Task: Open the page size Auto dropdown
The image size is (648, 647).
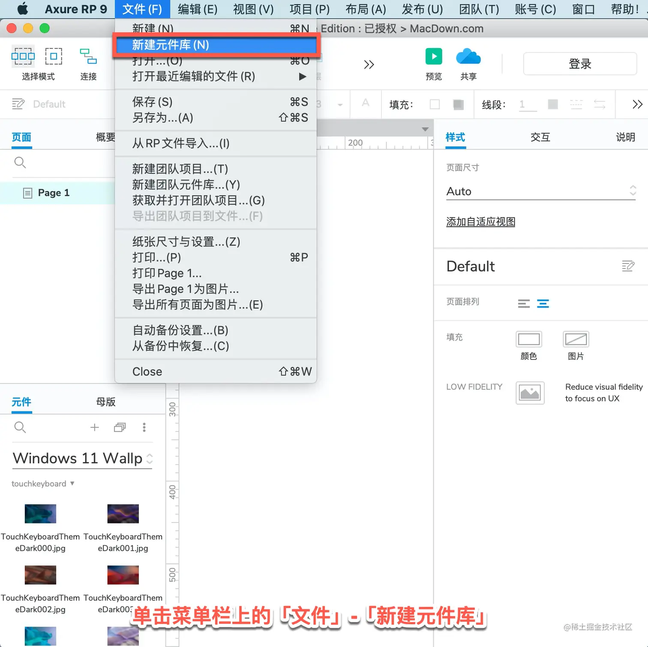Action: pyautogui.click(x=541, y=191)
